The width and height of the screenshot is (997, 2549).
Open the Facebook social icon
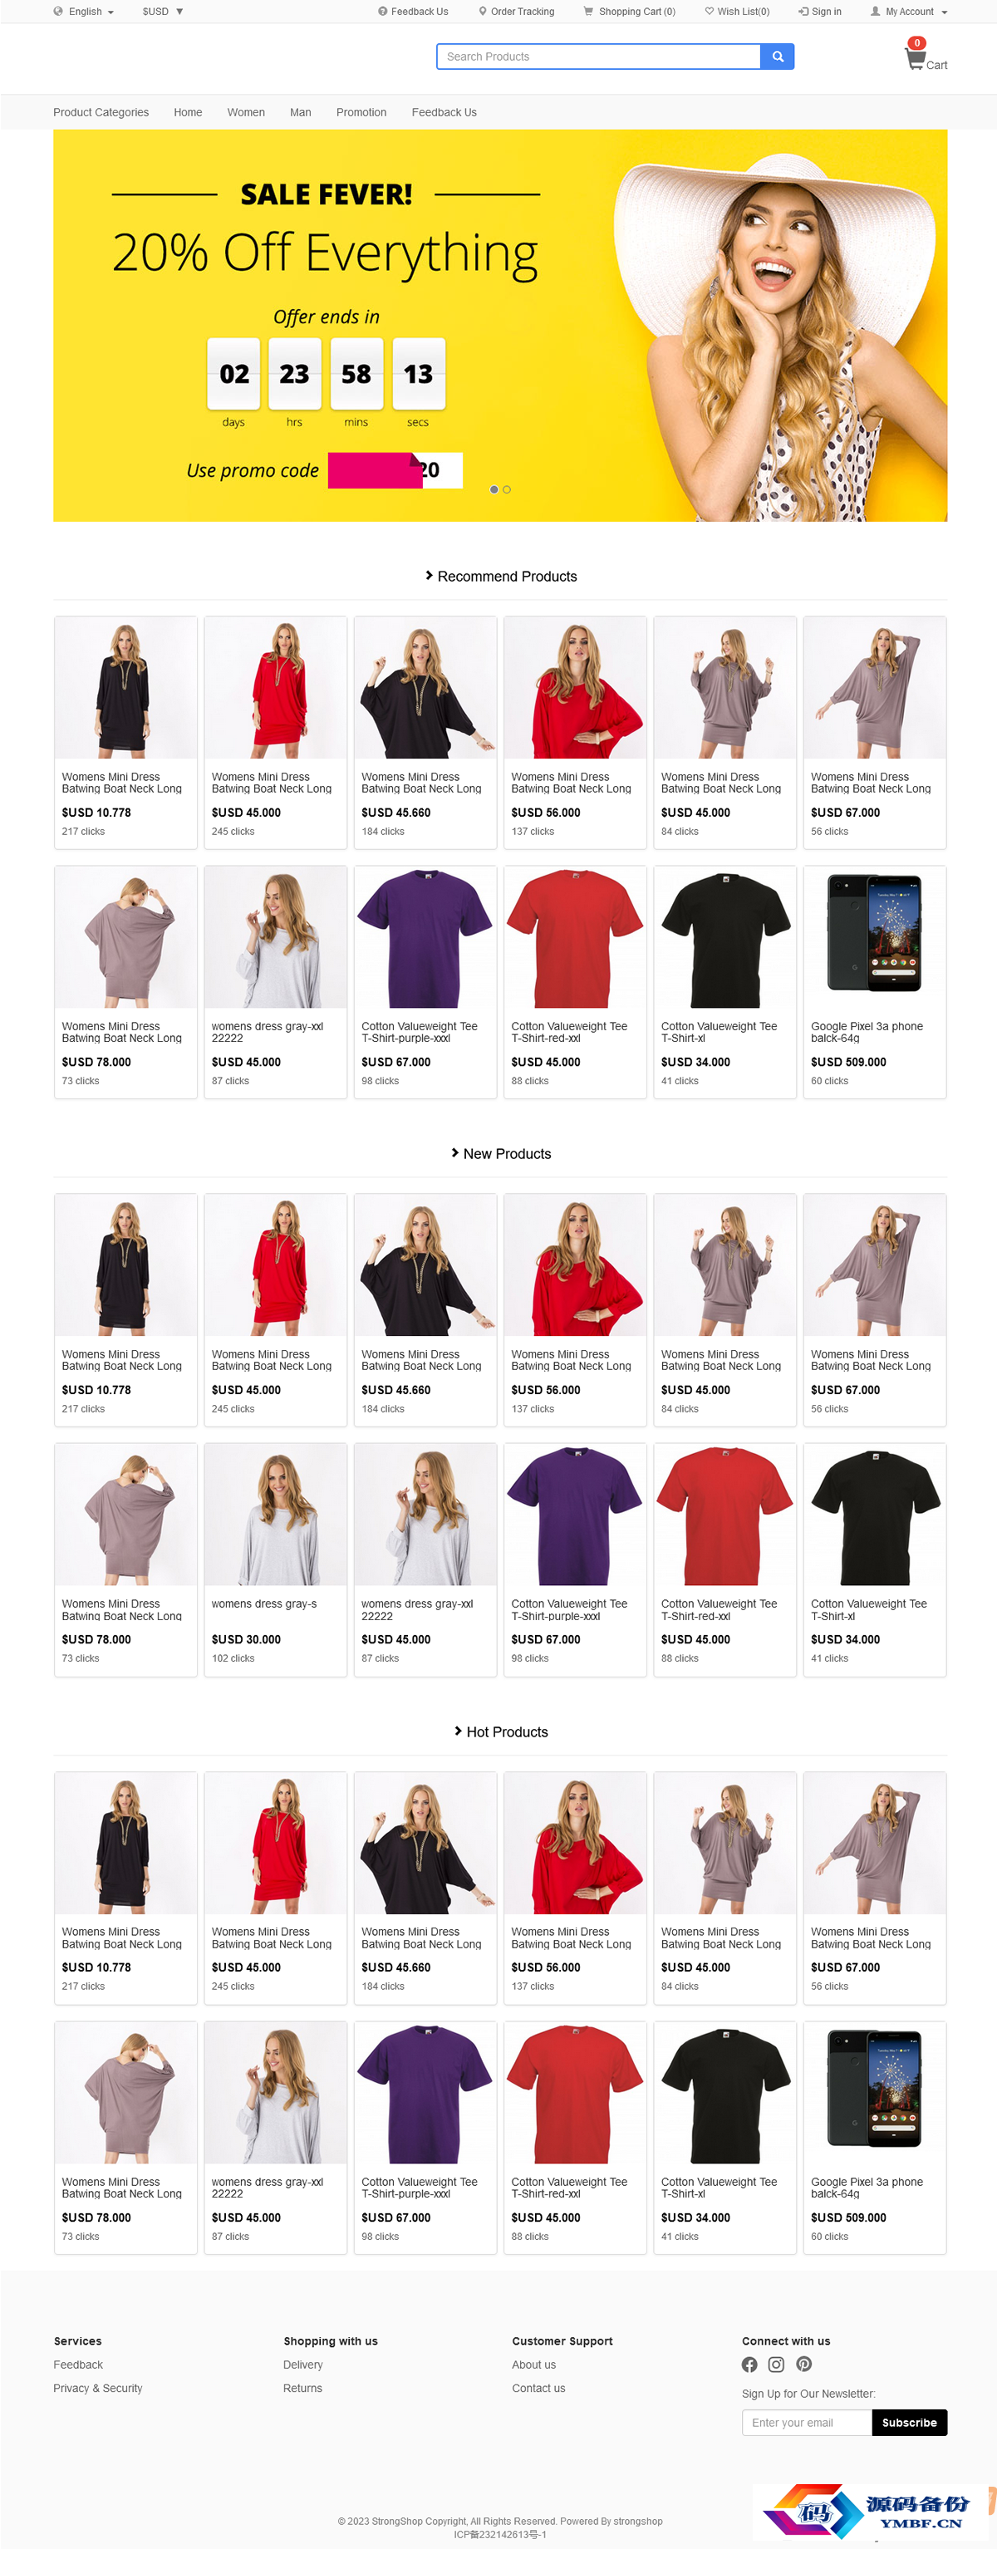tap(749, 2365)
